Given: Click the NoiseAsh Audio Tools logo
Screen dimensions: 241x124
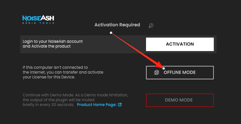Looking at the screenshot, I should 38,19.
